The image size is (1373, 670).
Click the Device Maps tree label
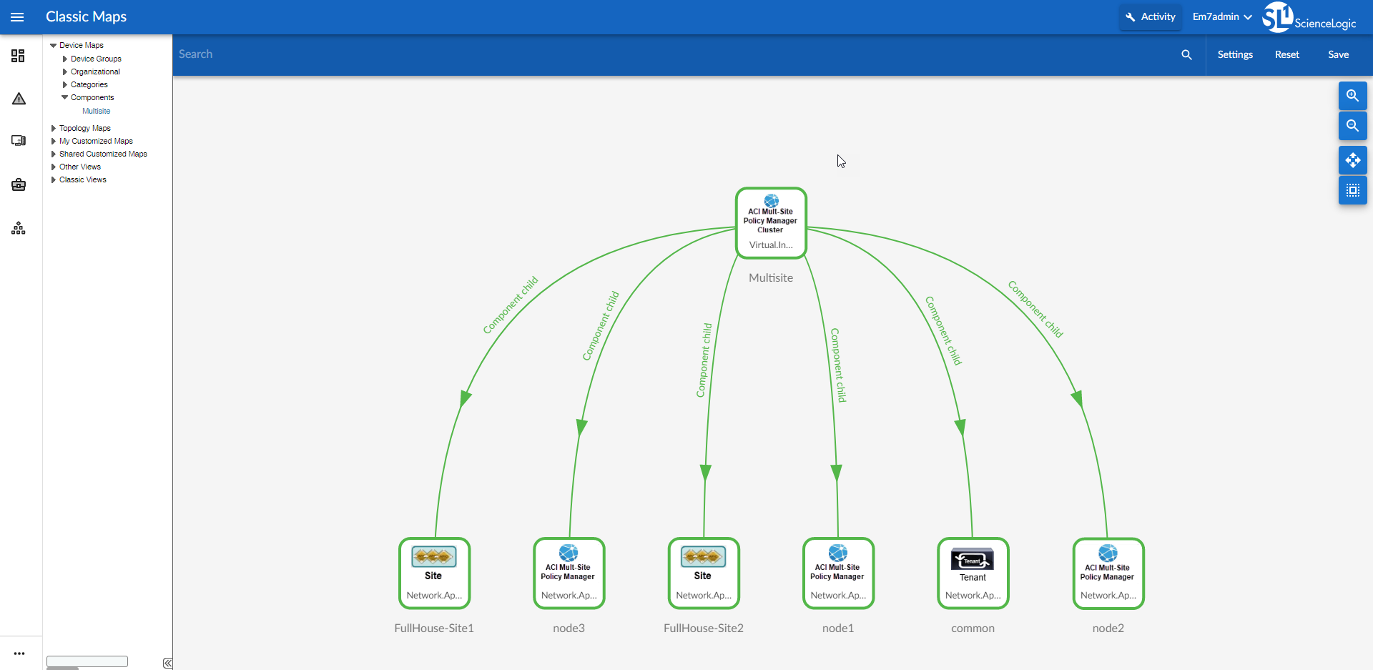pos(81,45)
